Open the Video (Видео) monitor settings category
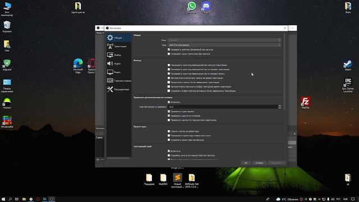Viewport: 359px width, 202px height. (x=119, y=72)
